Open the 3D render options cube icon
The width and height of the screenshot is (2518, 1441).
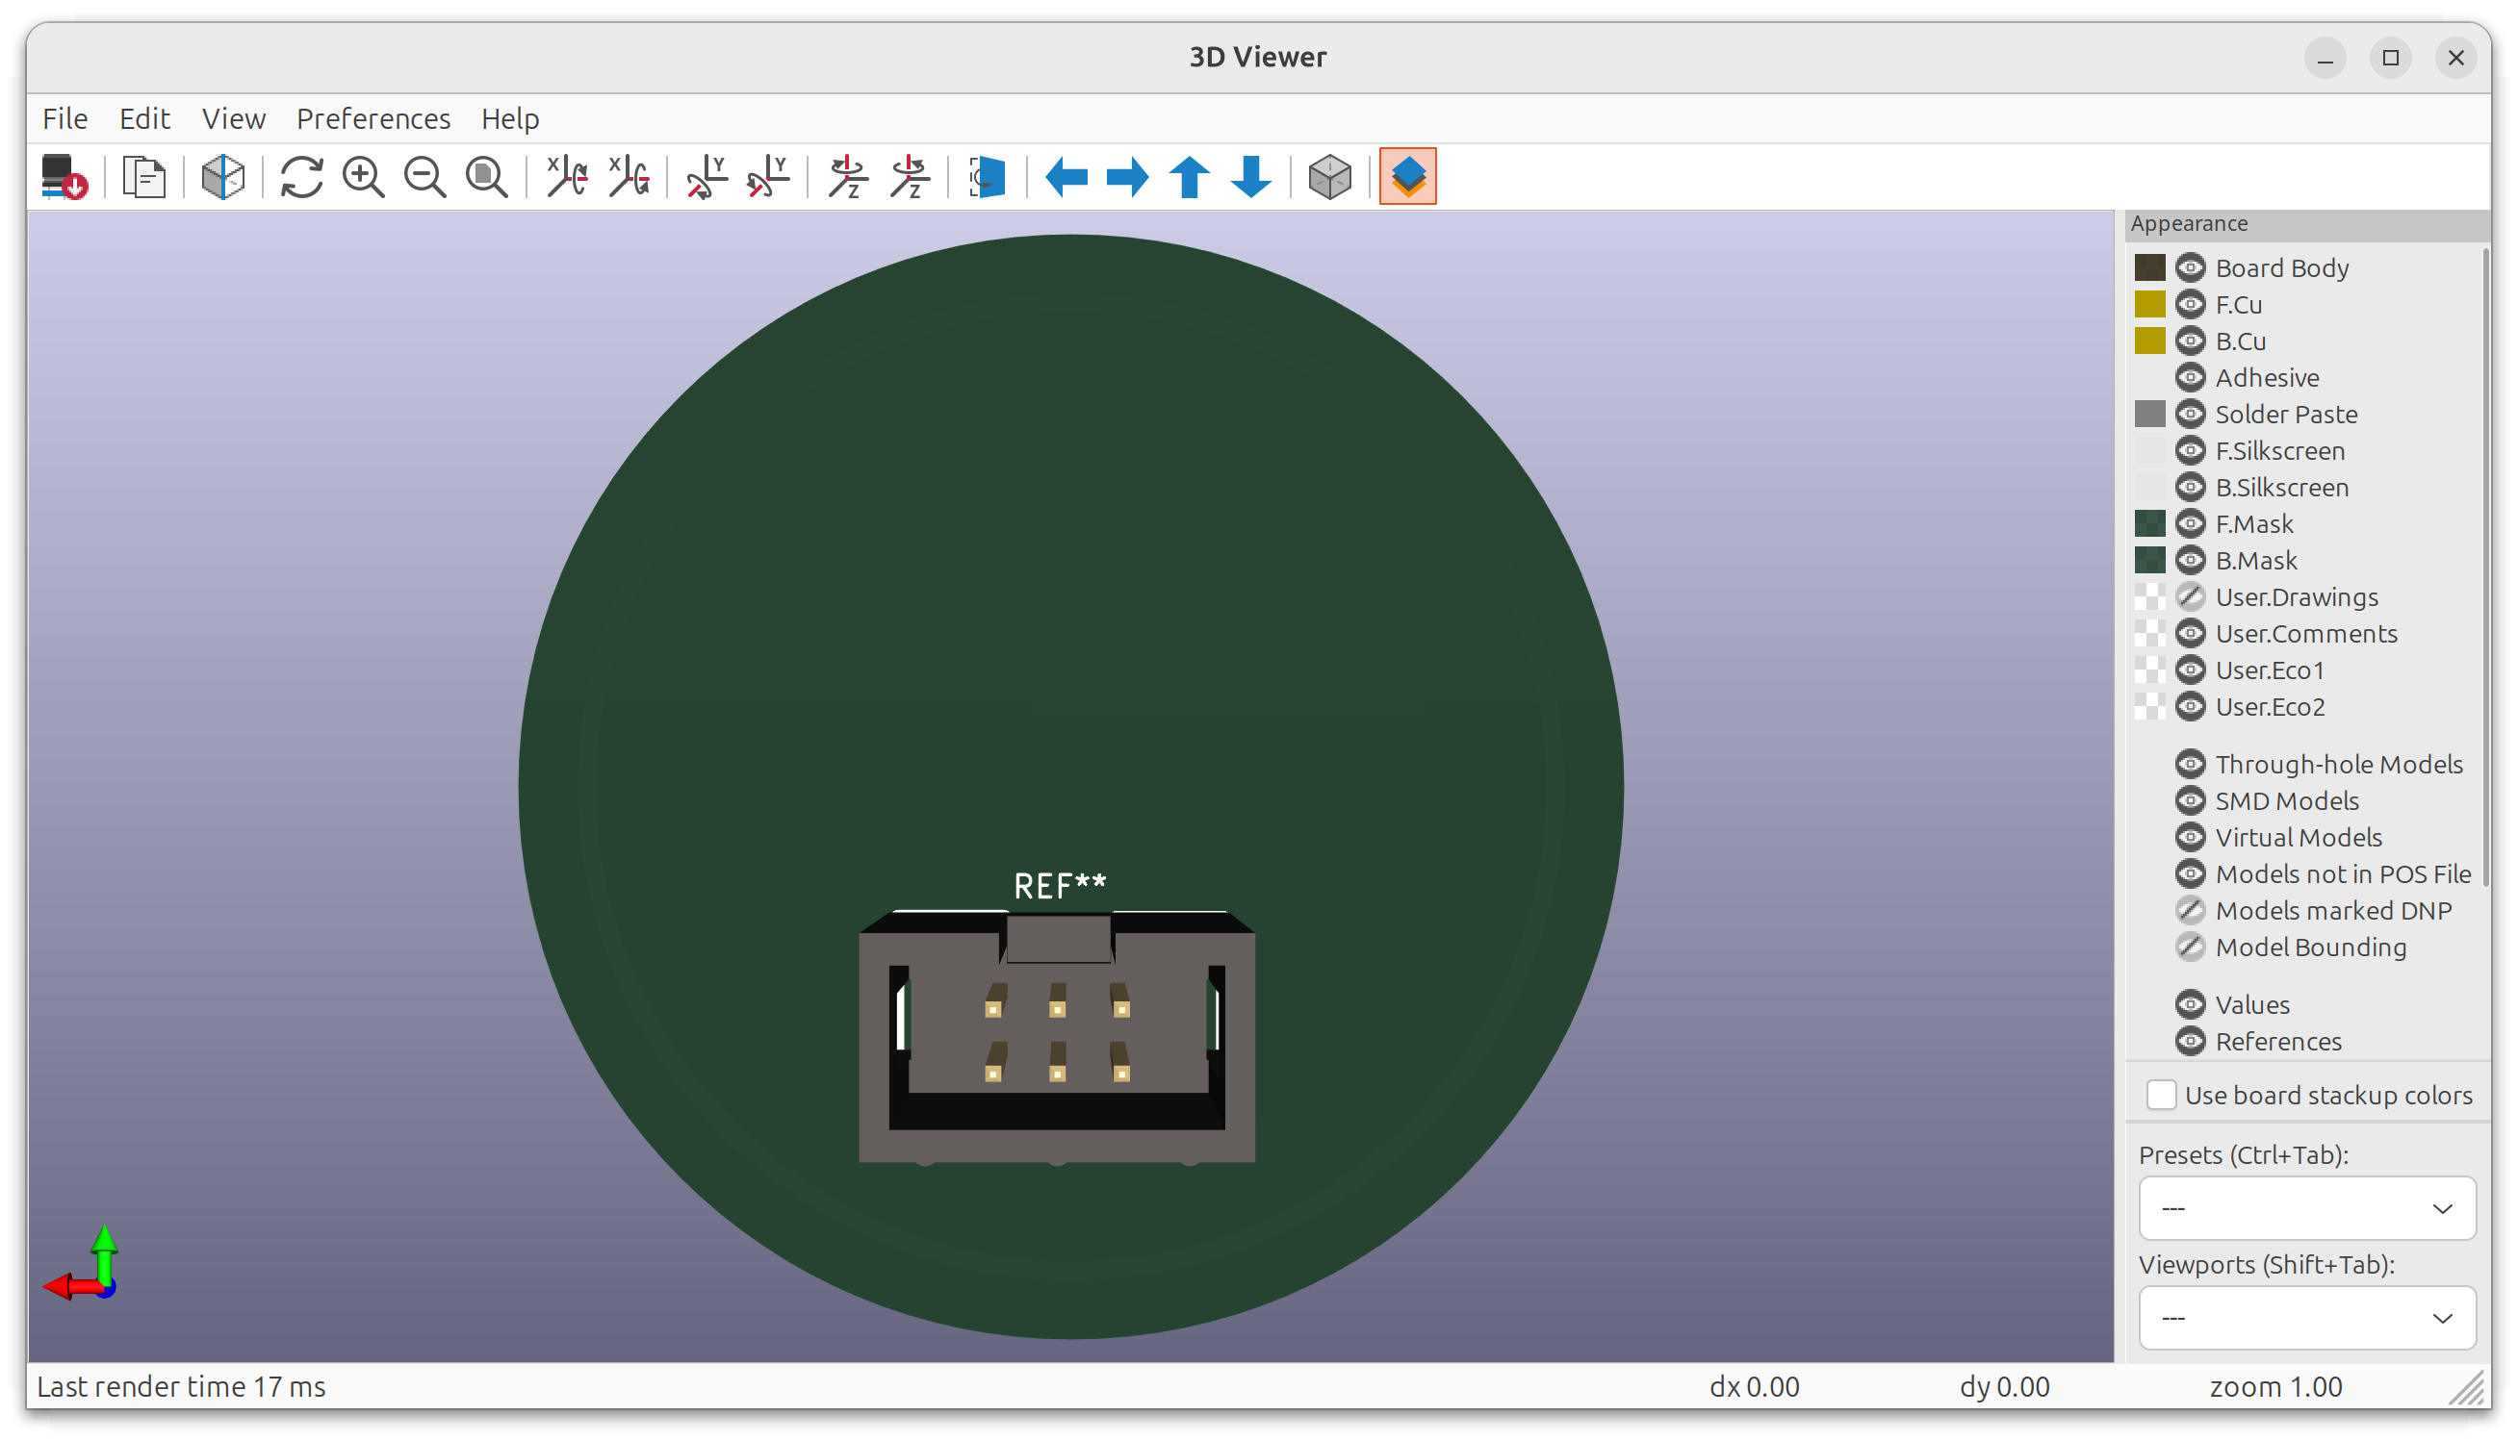222,177
